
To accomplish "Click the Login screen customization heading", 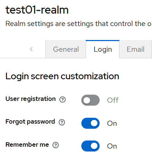I will pyautogui.click(x=62, y=76).
